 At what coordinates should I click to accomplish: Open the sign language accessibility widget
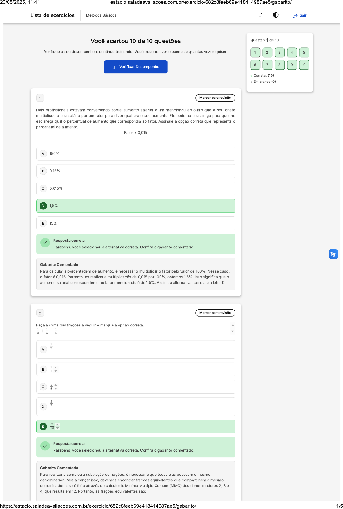pyautogui.click(x=333, y=254)
